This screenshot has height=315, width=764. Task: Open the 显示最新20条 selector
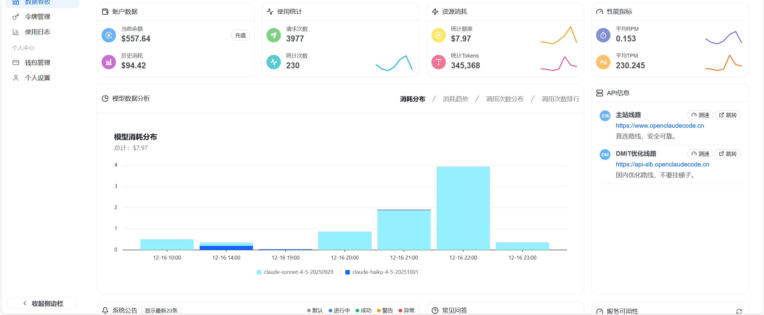click(x=161, y=310)
